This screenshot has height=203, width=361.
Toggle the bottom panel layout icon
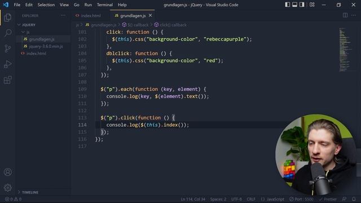click(x=294, y=5)
